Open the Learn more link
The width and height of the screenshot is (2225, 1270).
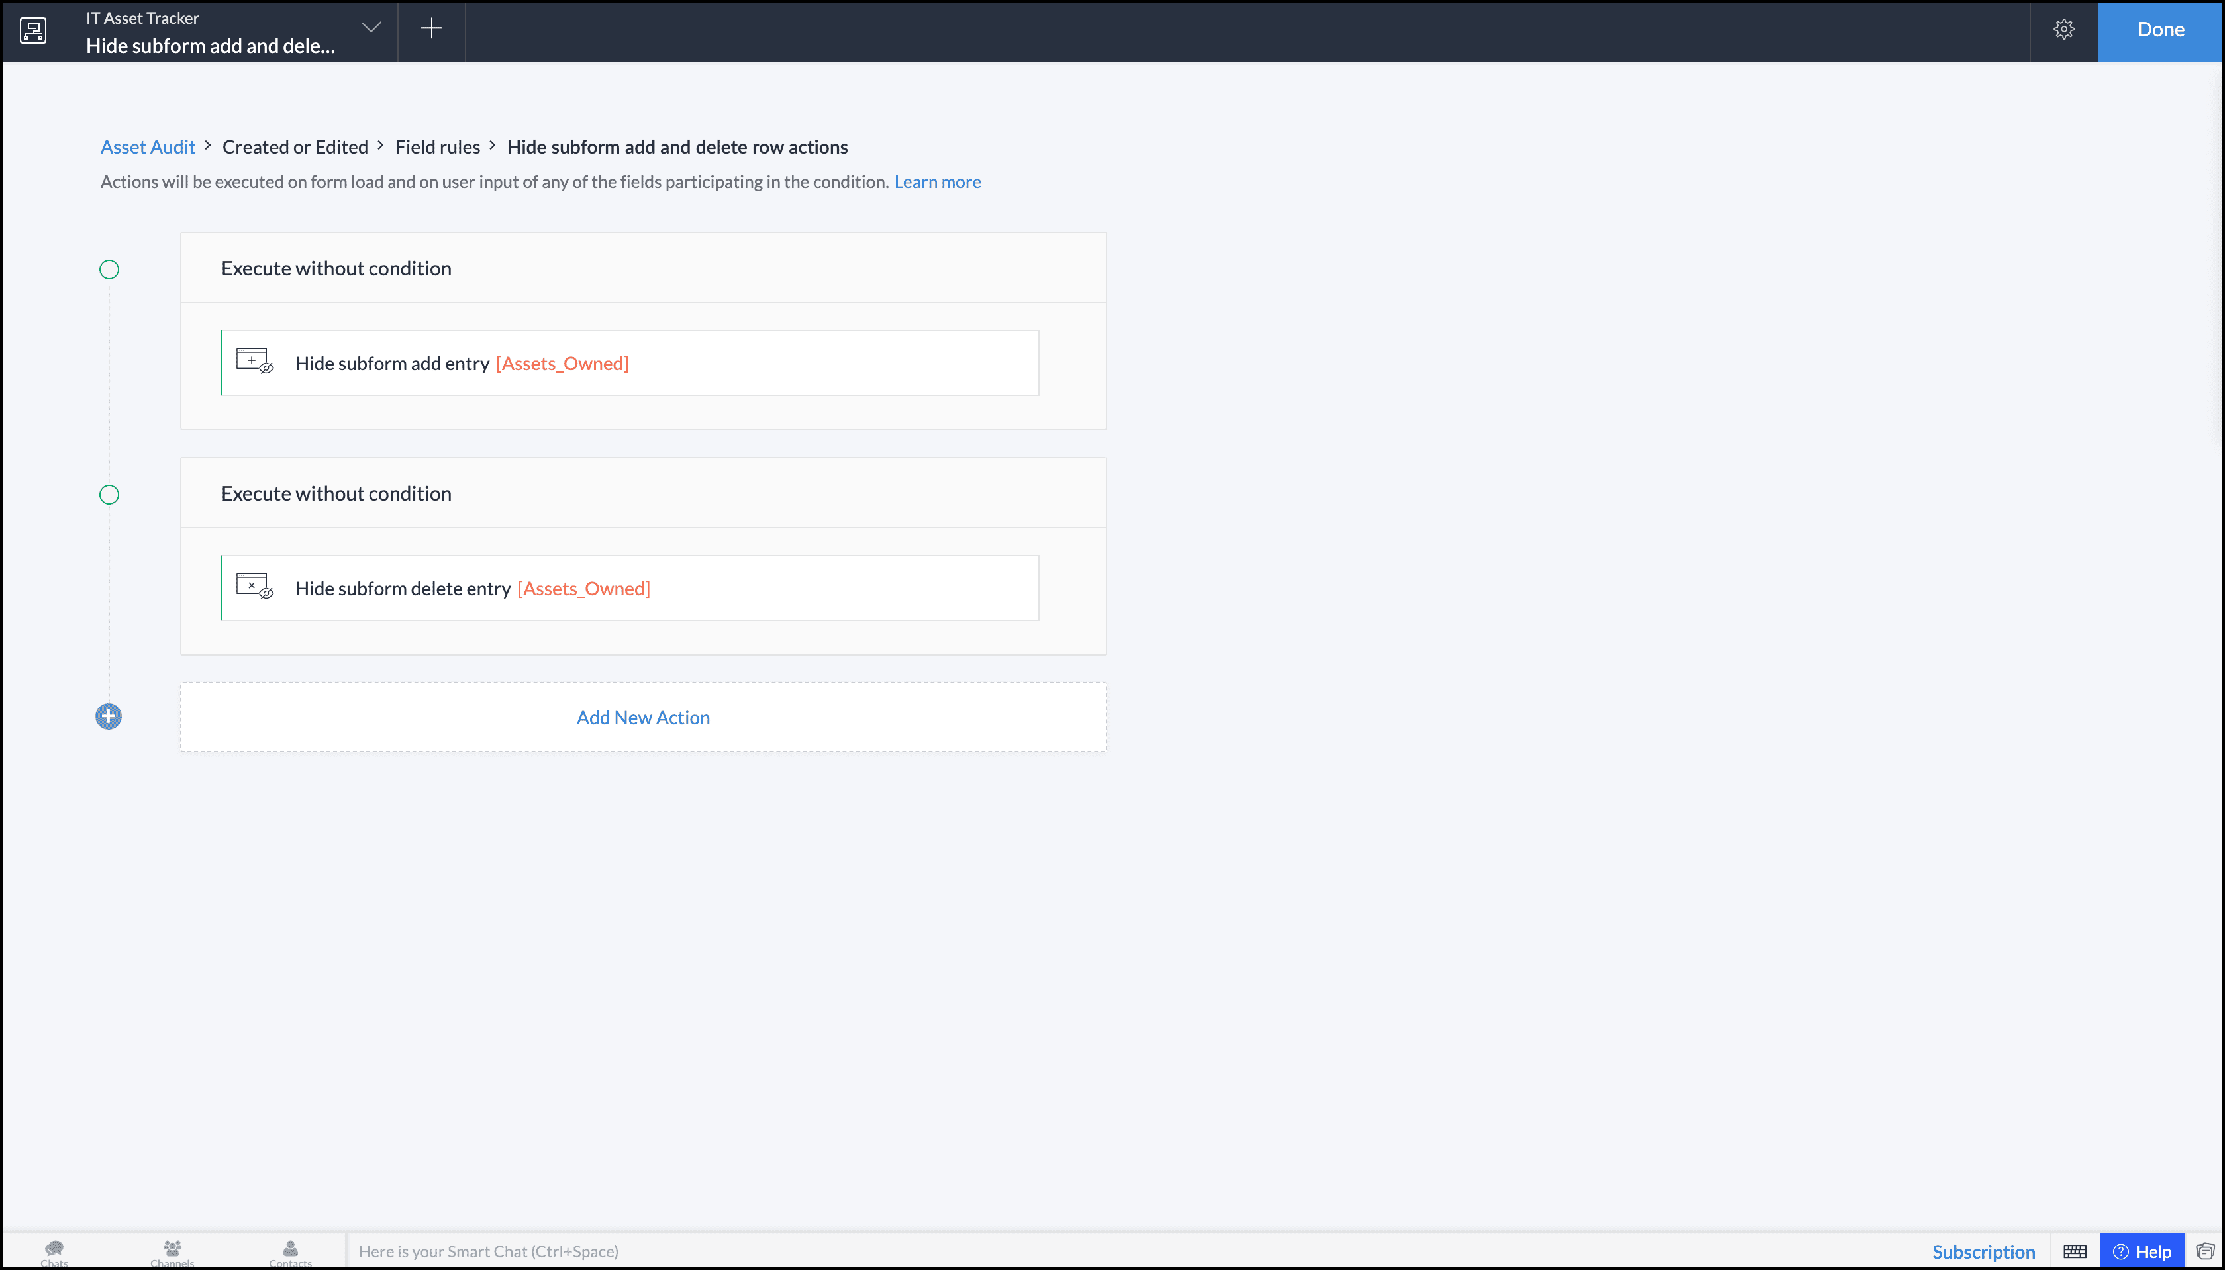click(x=937, y=181)
